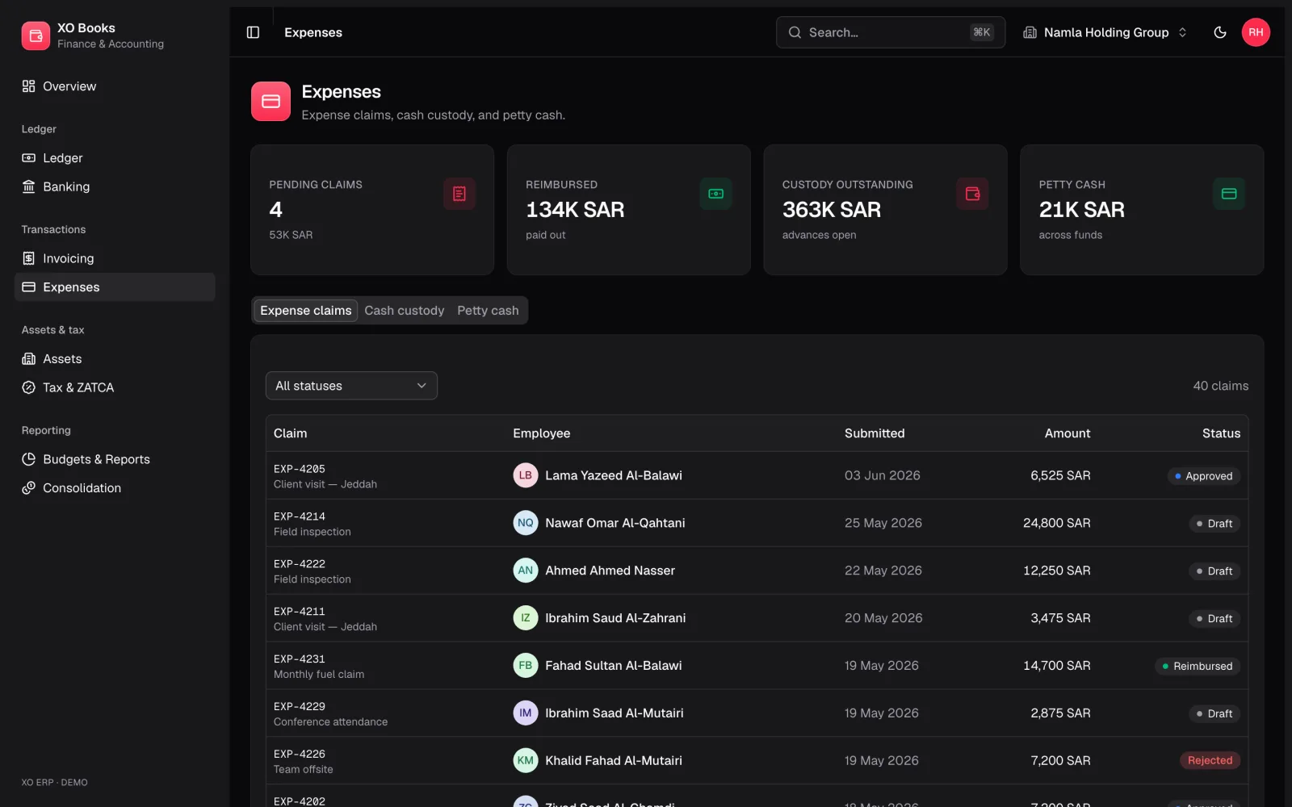
Task: Click the Approved status badge on EXP-4205
Action: [x=1203, y=476]
